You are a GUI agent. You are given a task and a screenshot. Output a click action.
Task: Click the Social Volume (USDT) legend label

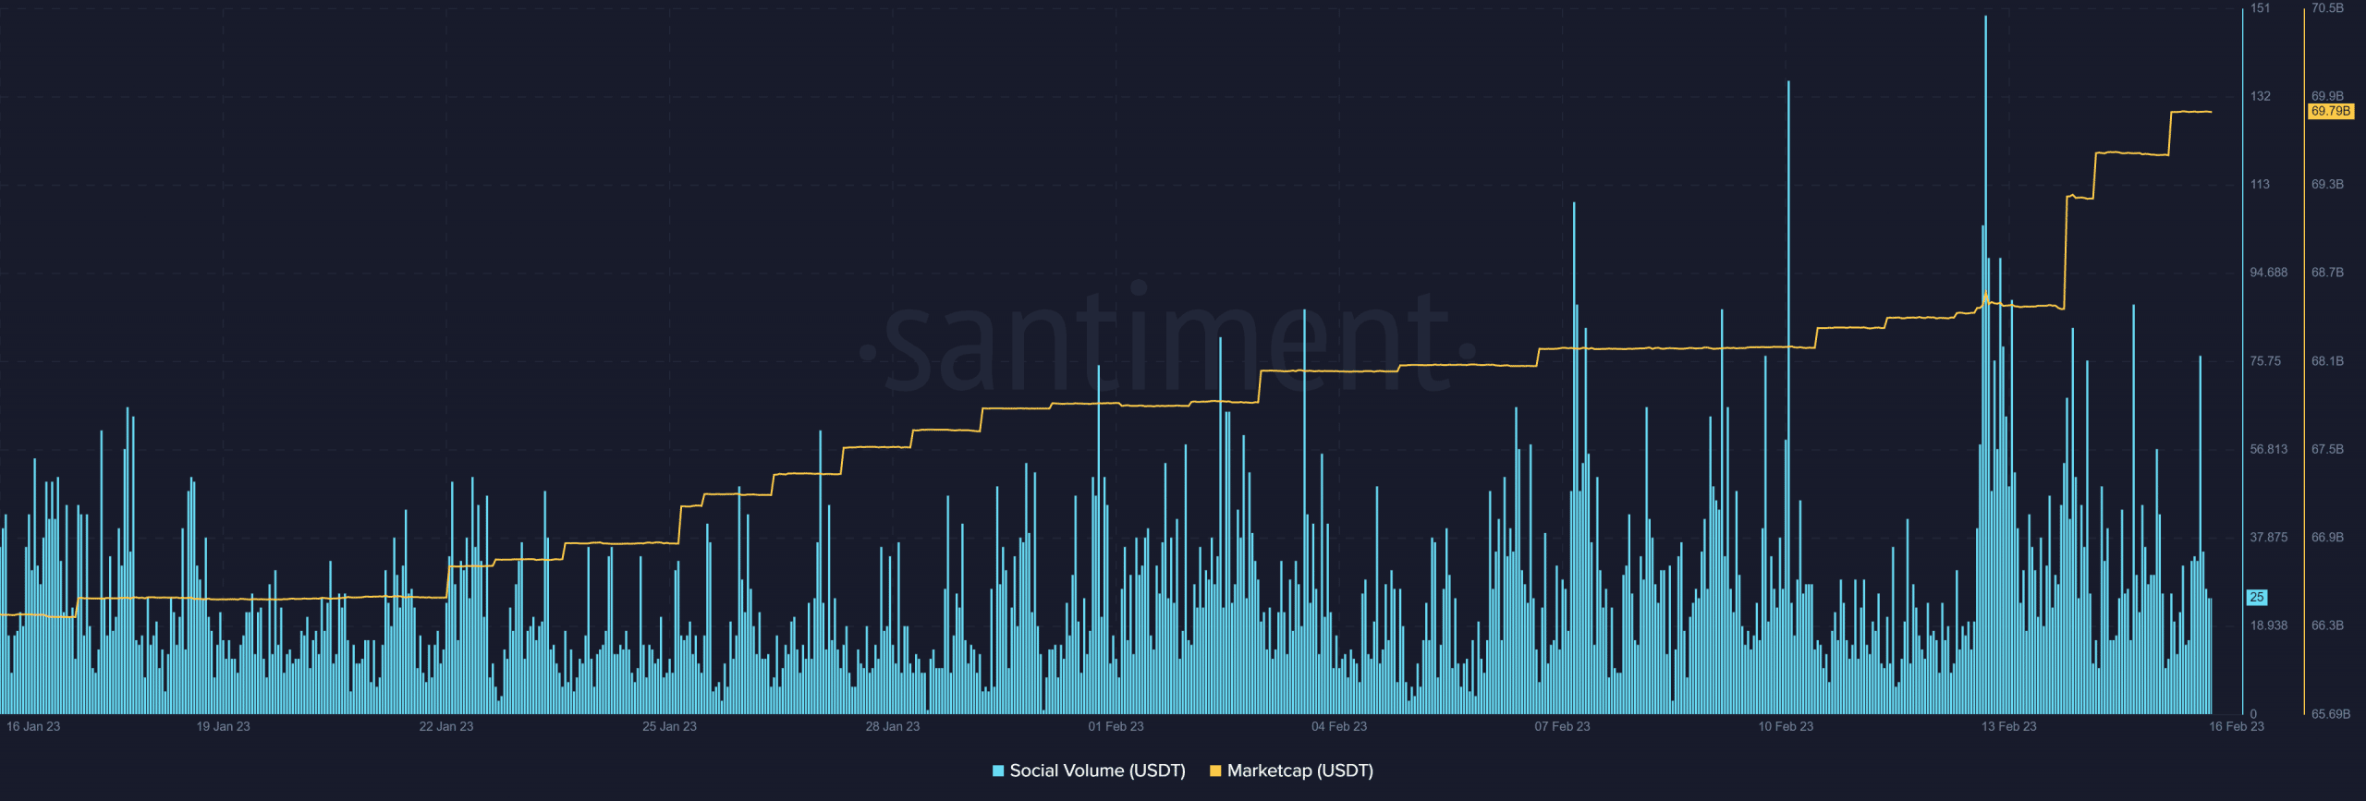(1097, 771)
